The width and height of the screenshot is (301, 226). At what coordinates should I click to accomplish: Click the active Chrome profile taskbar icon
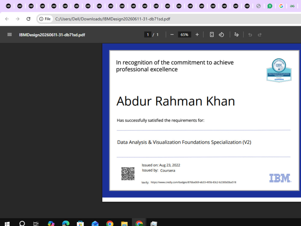(139, 223)
